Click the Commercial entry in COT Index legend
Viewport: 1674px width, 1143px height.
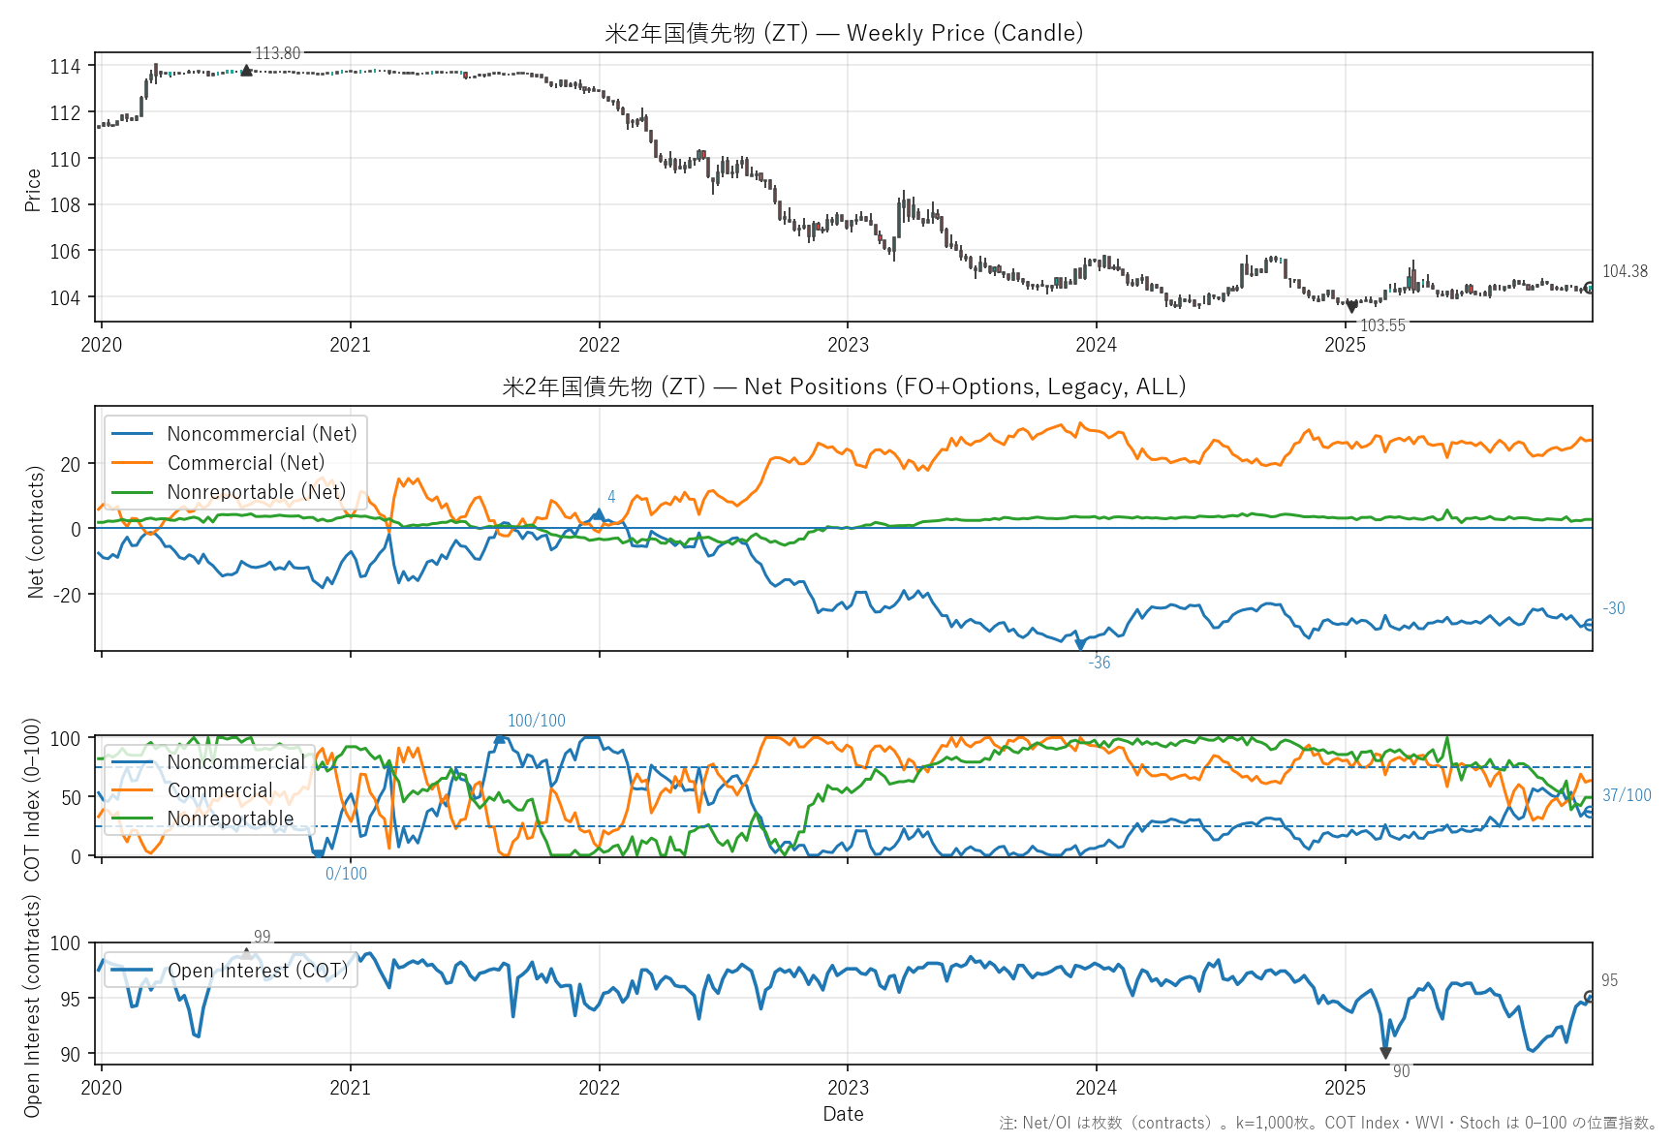pos(220,790)
